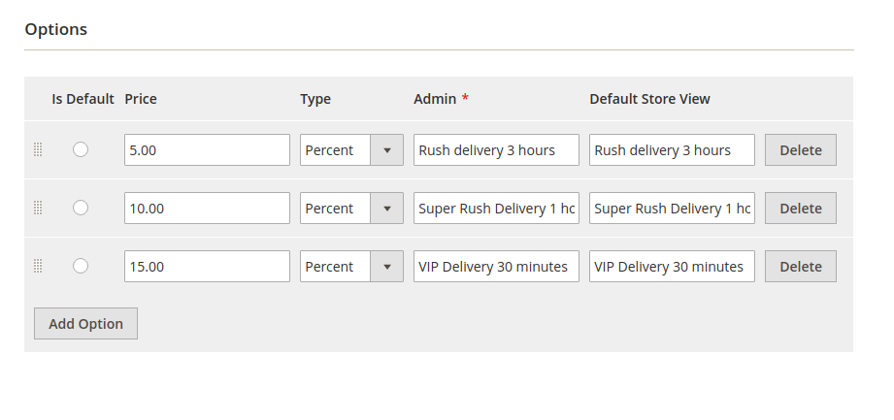Set Rush delivery 3 hours as default

pyautogui.click(x=81, y=149)
